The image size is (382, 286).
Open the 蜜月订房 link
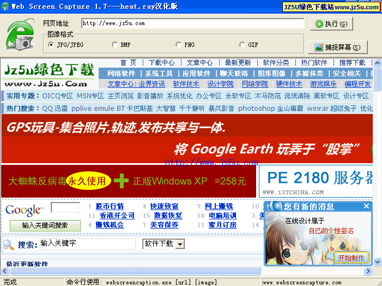[x=222, y=225]
